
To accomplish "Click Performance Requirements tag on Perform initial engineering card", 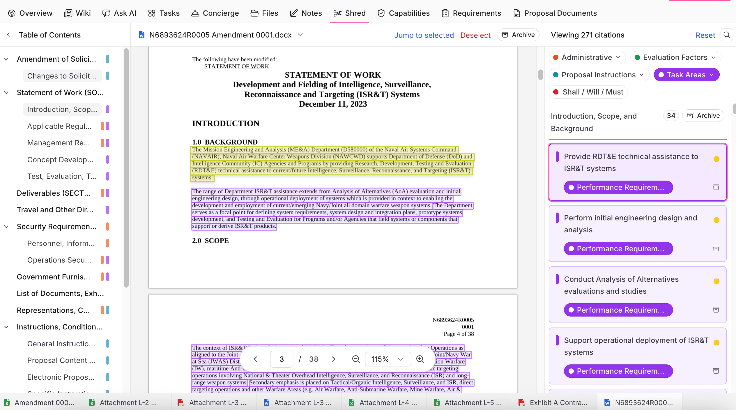I will 618,249.
